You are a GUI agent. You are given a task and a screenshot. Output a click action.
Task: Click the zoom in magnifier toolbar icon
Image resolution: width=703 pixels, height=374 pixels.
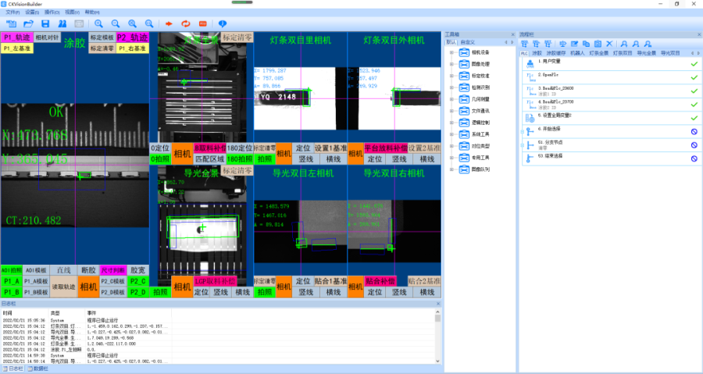(98, 24)
